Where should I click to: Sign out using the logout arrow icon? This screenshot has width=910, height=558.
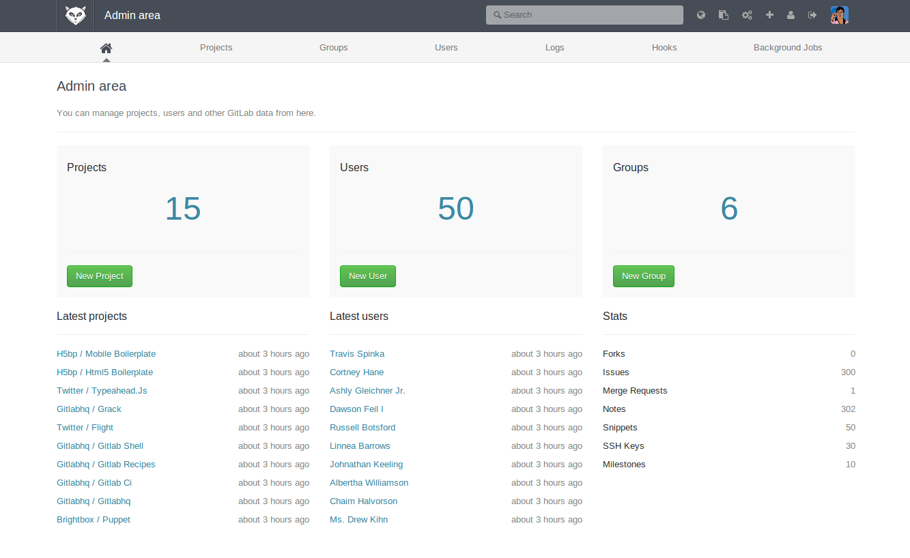click(x=812, y=14)
